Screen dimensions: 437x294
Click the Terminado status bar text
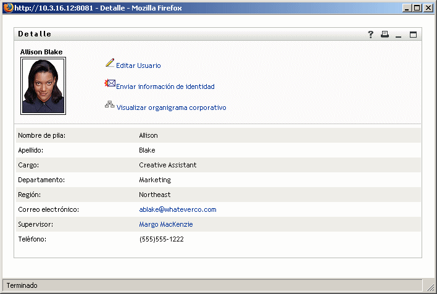(x=22, y=285)
